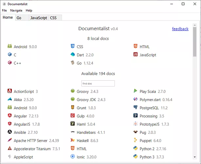Open the Navigate menu
Viewport: 201px width, 164px height.
pyautogui.click(x=16, y=10)
